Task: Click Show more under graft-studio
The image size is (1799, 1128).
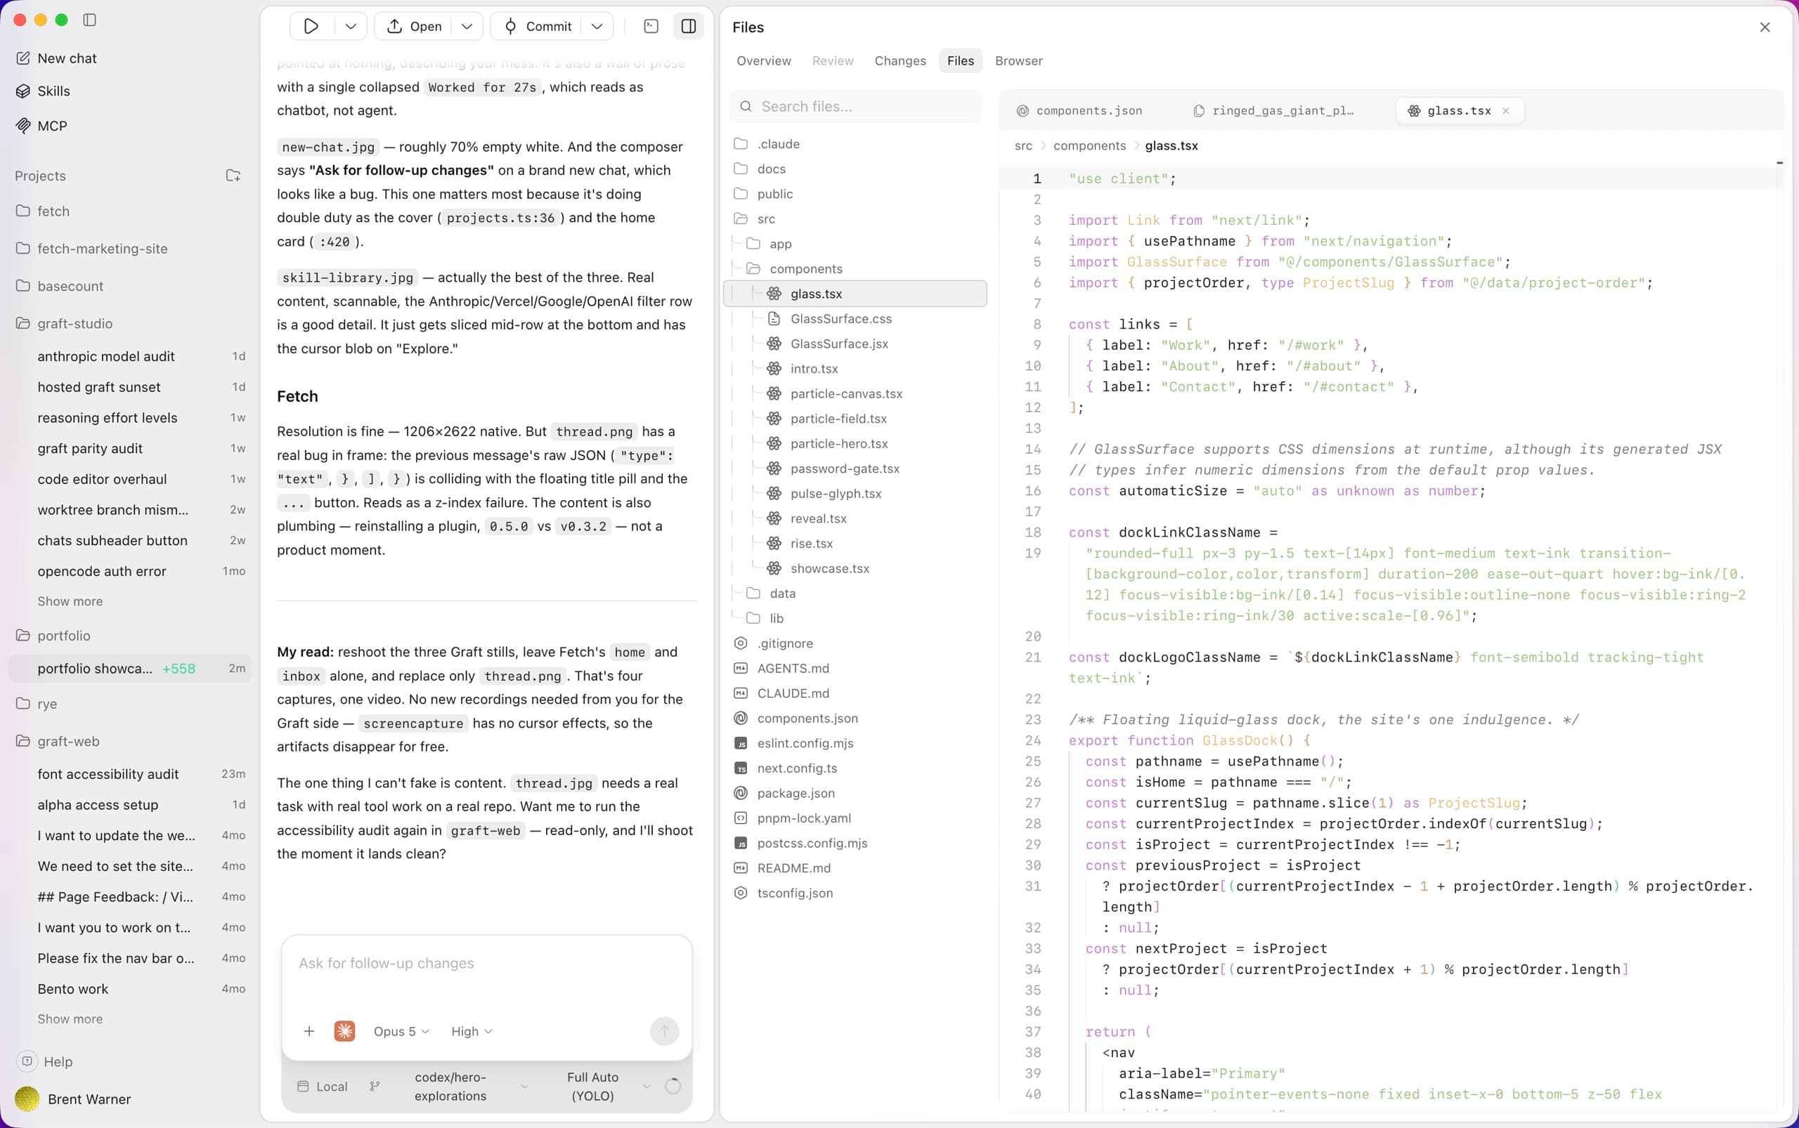Action: [x=70, y=601]
